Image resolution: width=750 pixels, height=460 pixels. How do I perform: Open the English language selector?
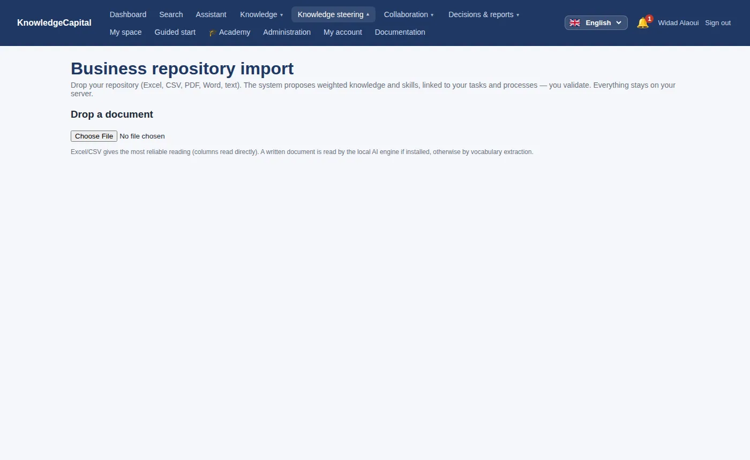coord(596,22)
